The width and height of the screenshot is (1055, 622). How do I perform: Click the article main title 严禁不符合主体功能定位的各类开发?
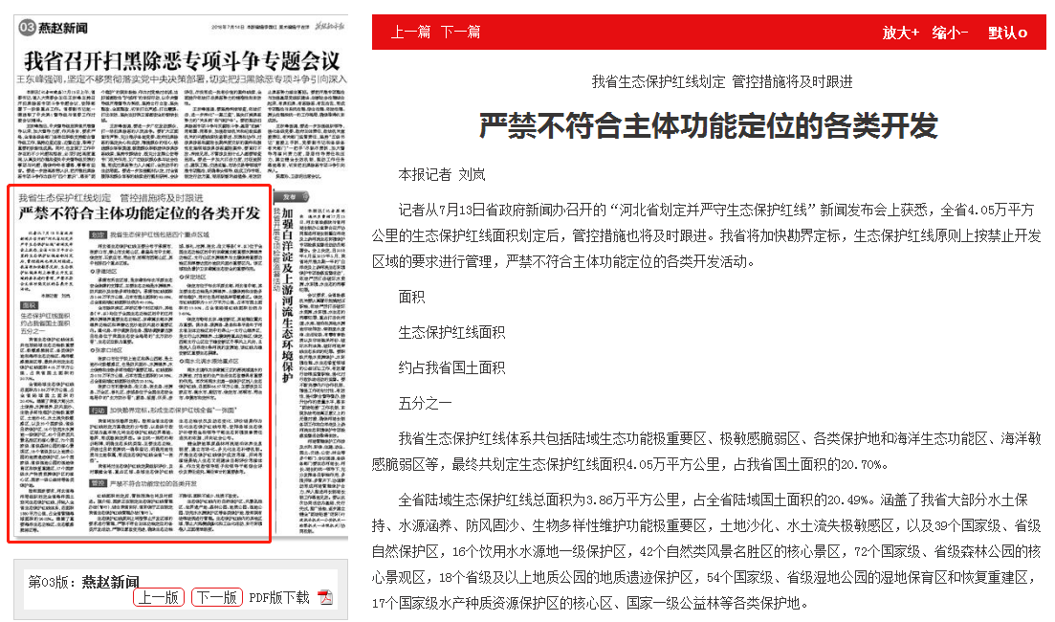click(x=708, y=125)
